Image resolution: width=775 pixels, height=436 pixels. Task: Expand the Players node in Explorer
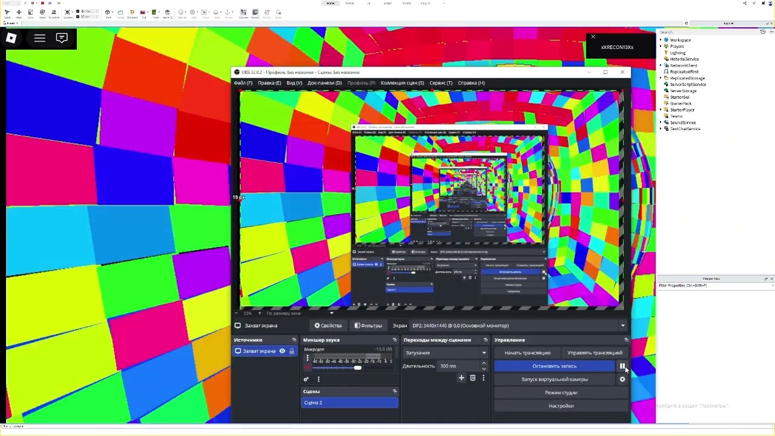pyautogui.click(x=661, y=47)
